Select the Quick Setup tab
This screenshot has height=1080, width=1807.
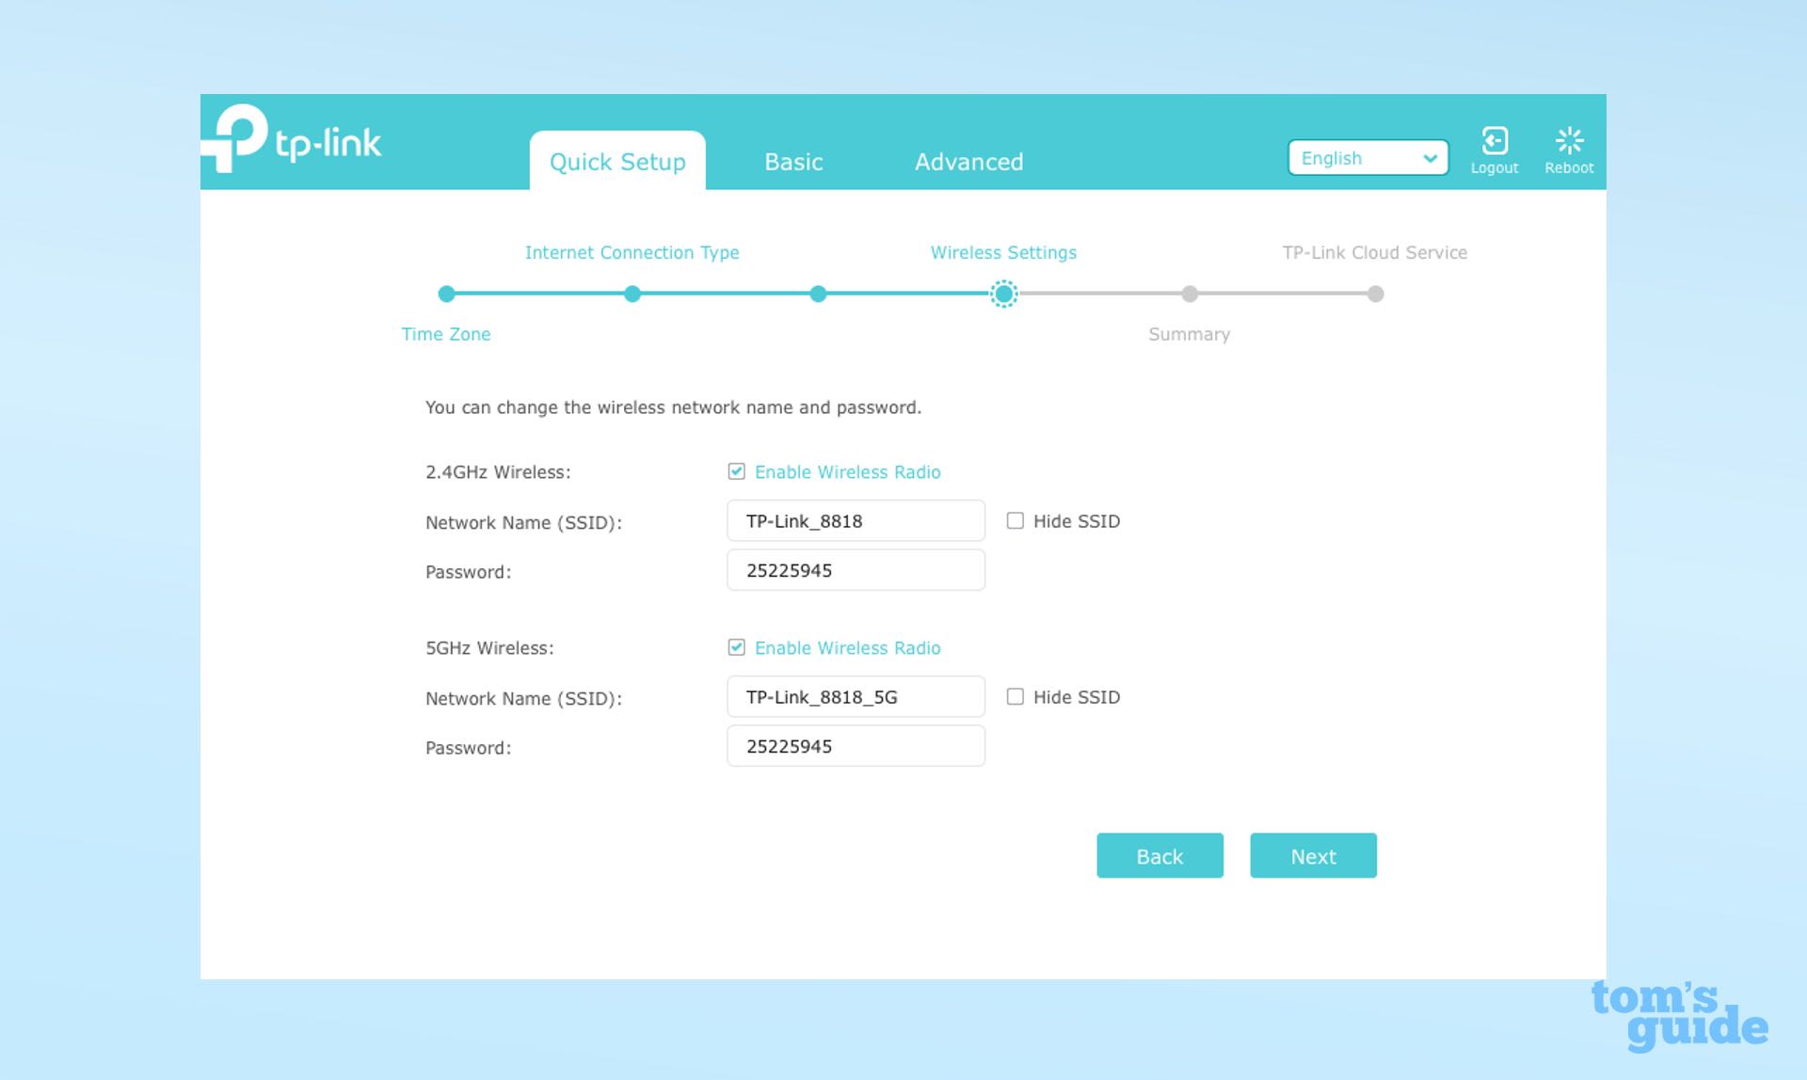(x=618, y=159)
